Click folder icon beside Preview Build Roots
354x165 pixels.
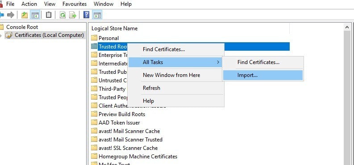94,114
